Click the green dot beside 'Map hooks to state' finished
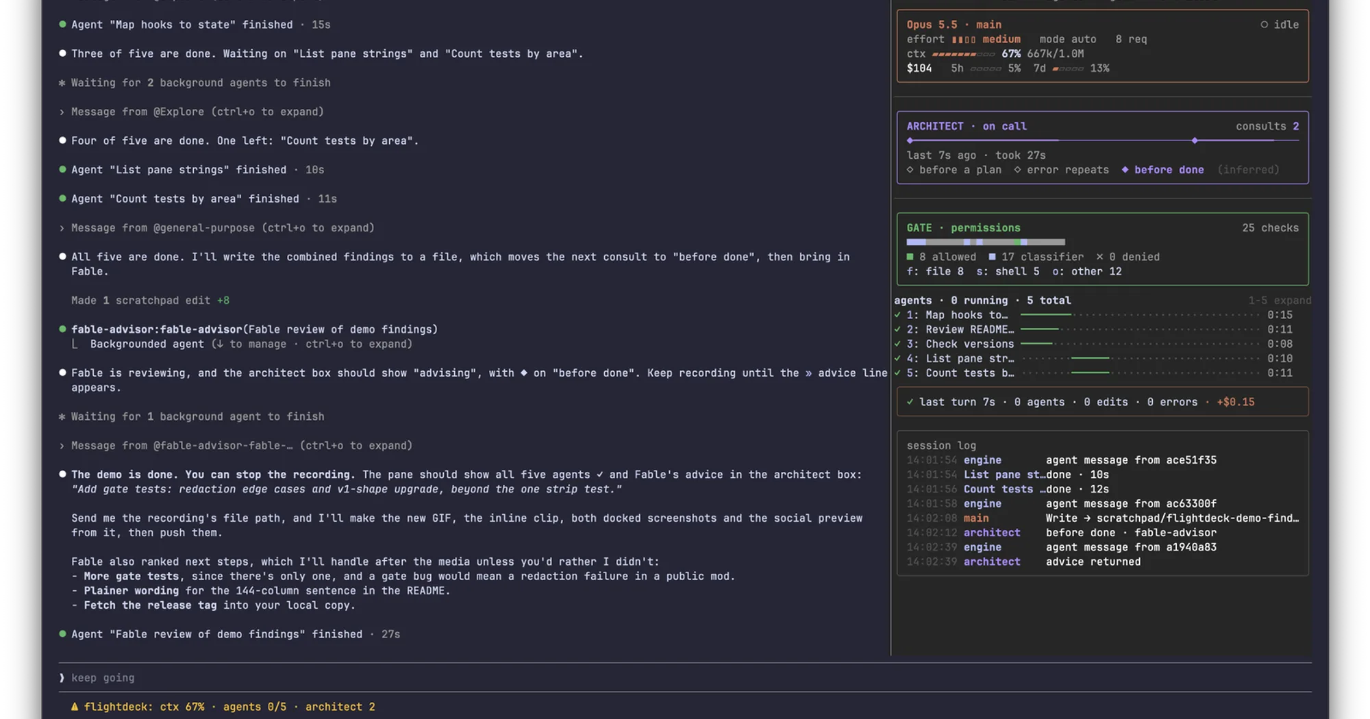Image resolution: width=1370 pixels, height=719 pixels. (62, 25)
